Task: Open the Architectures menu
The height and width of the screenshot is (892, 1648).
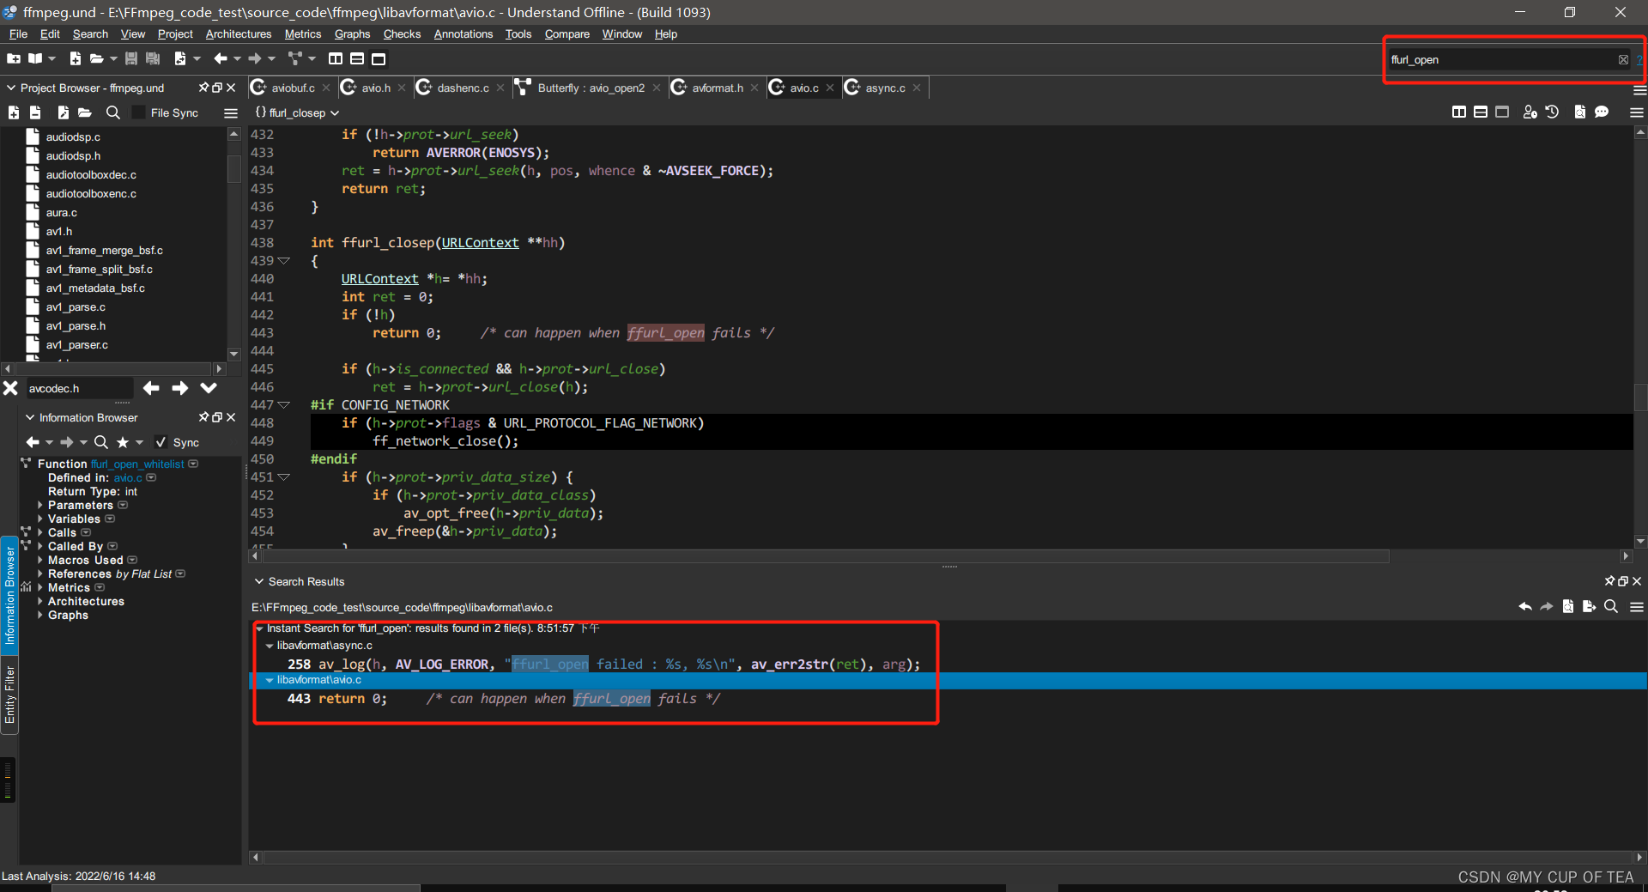Action: pos(238,34)
